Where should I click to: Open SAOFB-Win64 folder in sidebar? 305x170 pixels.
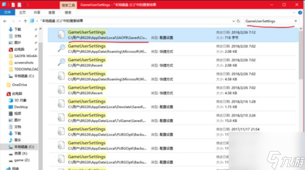[25, 56]
